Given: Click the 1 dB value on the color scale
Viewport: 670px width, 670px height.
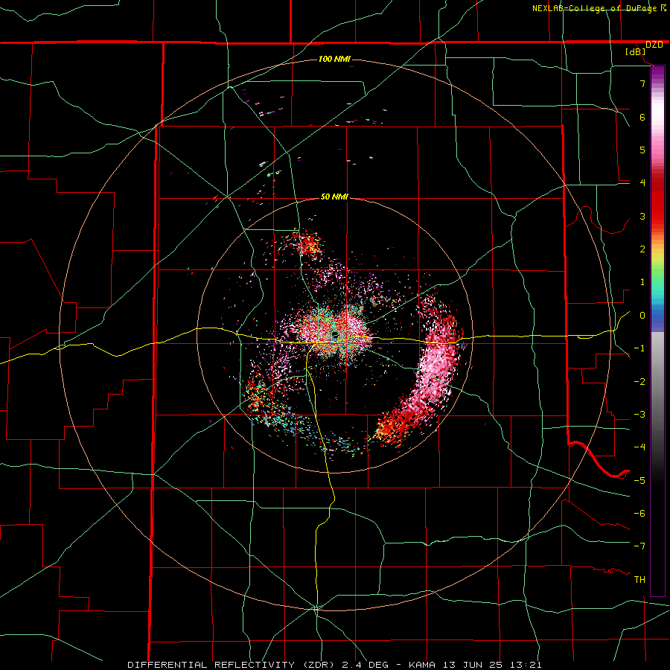Looking at the screenshot, I should (x=642, y=282).
